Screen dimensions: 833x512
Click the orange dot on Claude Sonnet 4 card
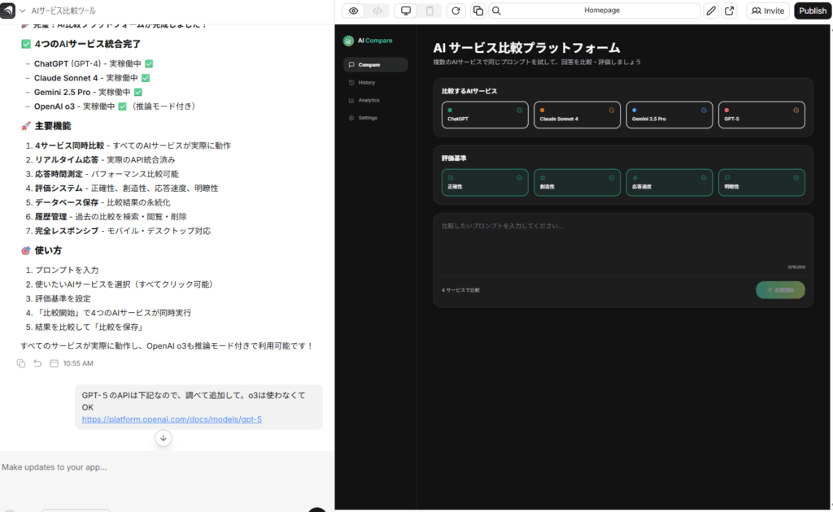tap(542, 111)
